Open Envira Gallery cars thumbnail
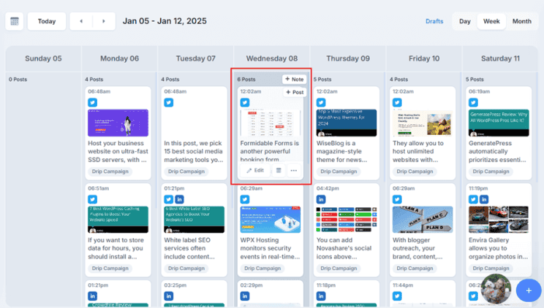This screenshot has height=308, width=544. 499,220
